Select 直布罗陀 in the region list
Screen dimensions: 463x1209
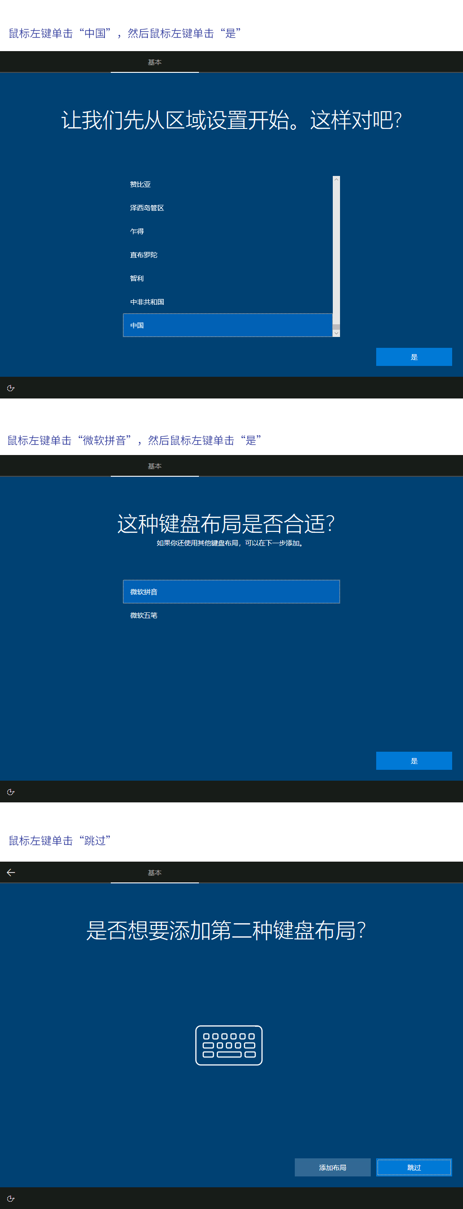pyautogui.click(x=228, y=255)
